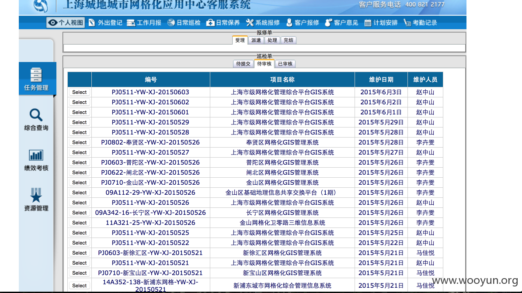The height and width of the screenshot is (293, 522).
Task: Go to 日常巡检 in the toolbar
Action: pos(184,23)
